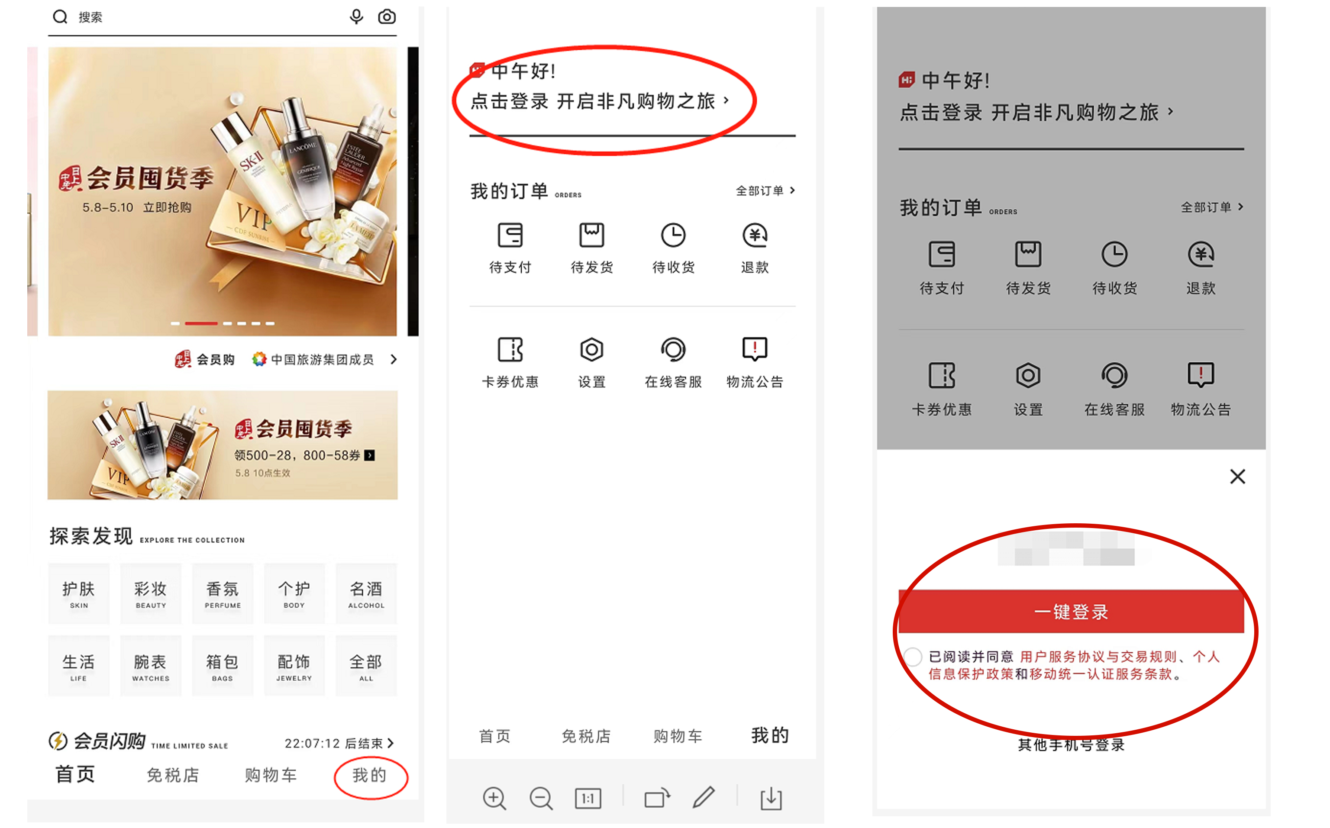Click the zoom in magnifier icon
The height and width of the screenshot is (828, 1330).
(x=494, y=799)
